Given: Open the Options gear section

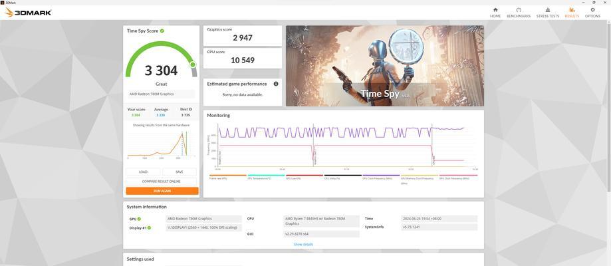Looking at the screenshot, I should [592, 13].
